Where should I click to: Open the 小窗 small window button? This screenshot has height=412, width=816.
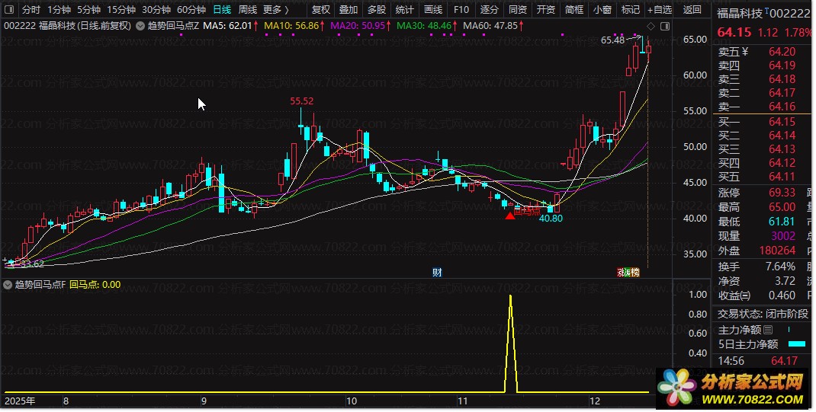[x=602, y=9]
